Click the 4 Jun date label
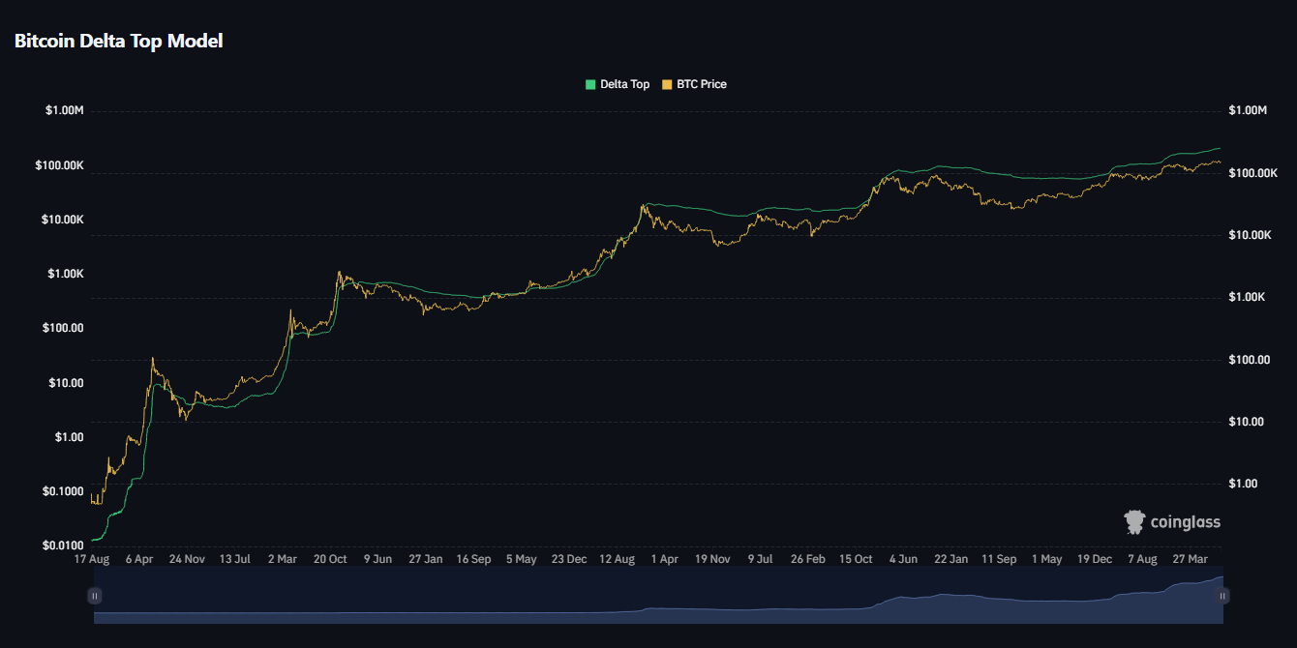The image size is (1297, 648). tap(903, 559)
